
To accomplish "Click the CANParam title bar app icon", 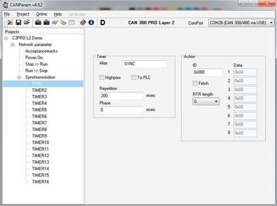I will [6, 5].
